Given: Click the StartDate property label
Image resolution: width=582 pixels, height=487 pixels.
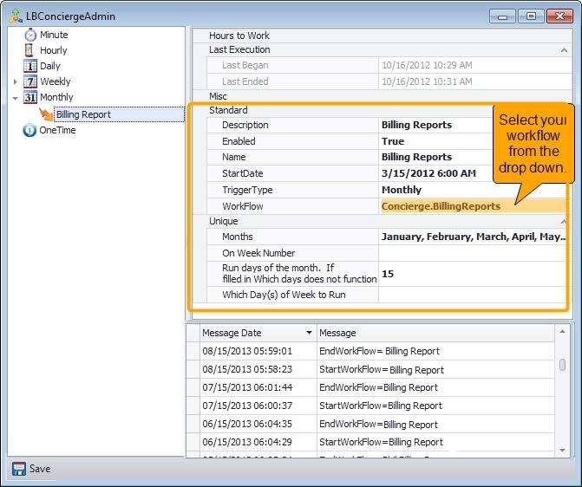Looking at the screenshot, I should pos(242,173).
